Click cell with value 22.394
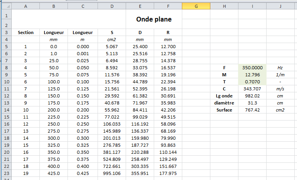This screenshot has width=297, height=180. click(168, 82)
